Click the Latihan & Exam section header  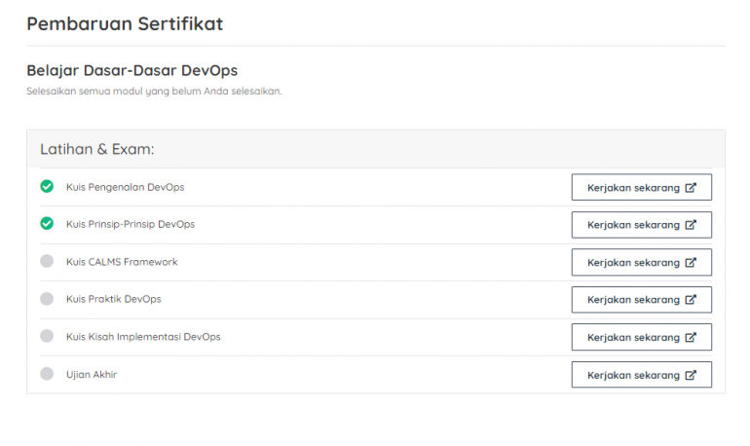point(97,149)
